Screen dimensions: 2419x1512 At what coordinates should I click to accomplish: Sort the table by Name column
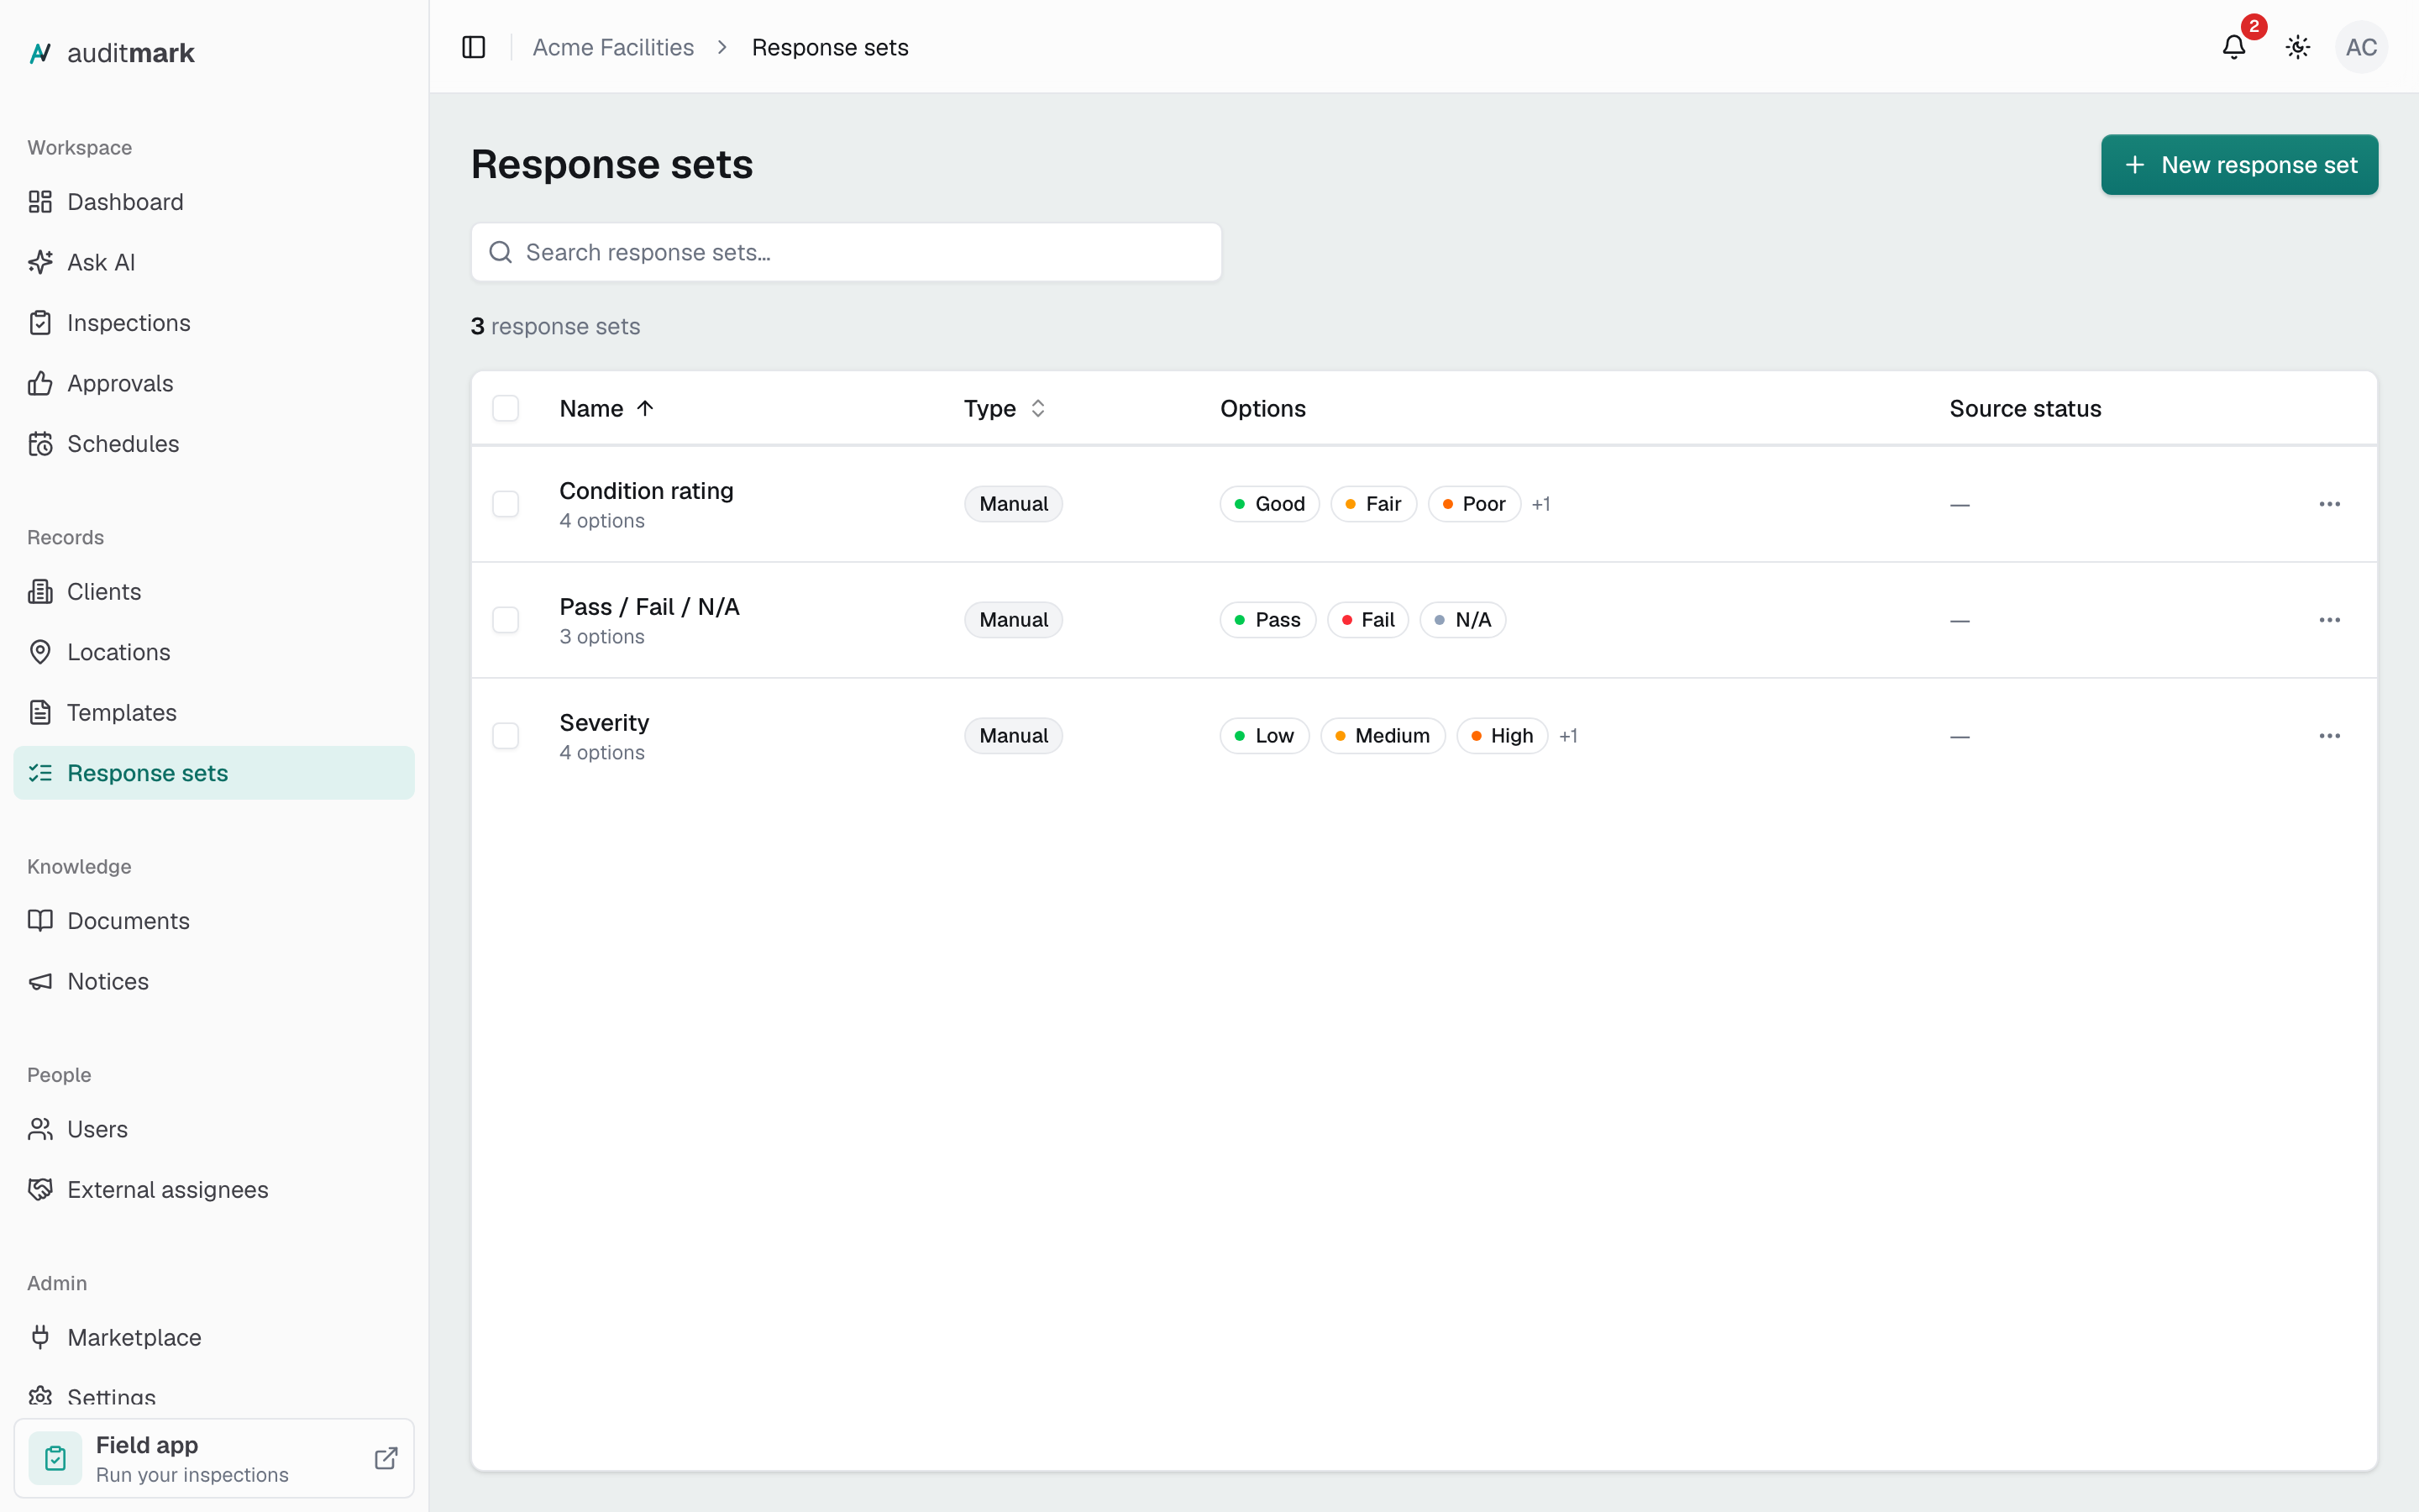[606, 408]
